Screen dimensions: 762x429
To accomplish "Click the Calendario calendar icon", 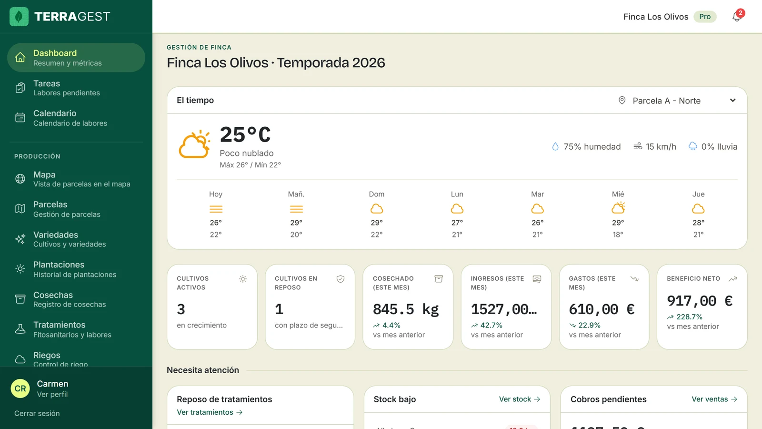I will tap(20, 118).
